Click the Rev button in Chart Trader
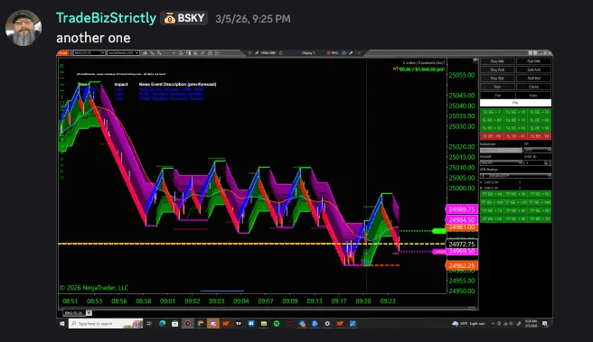The height and width of the screenshot is (342, 593). pyautogui.click(x=497, y=87)
